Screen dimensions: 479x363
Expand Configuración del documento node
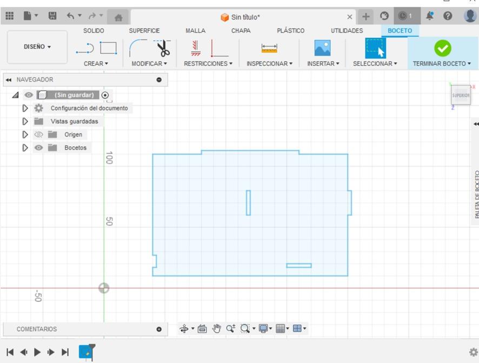(25, 108)
